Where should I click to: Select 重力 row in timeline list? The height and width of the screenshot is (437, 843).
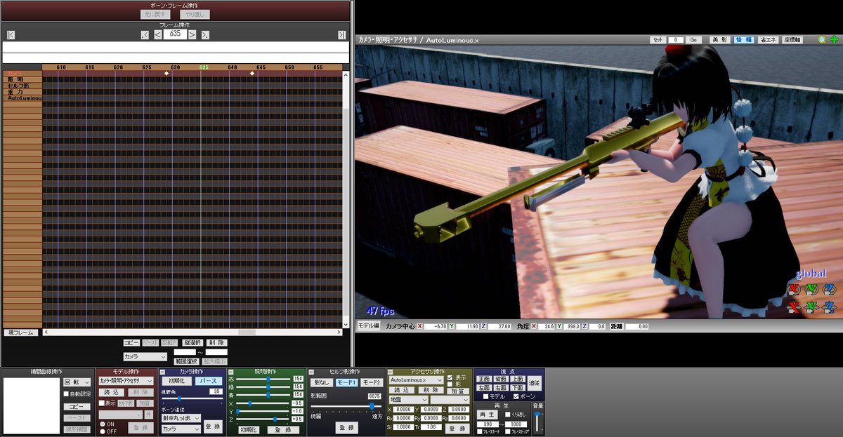(x=21, y=92)
